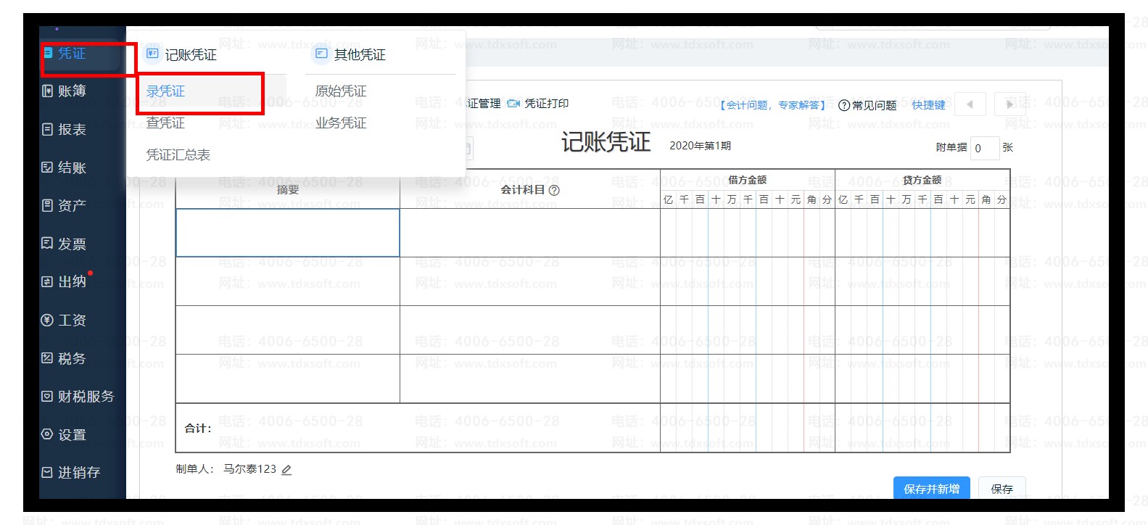Click the 会计科目 cell in the first row
The image size is (1148, 525).
pyautogui.click(x=530, y=233)
